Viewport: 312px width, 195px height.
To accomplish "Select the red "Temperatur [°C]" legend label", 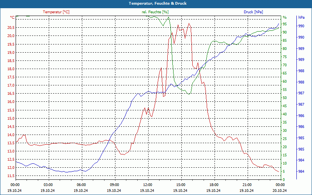I will [x=56, y=12].
